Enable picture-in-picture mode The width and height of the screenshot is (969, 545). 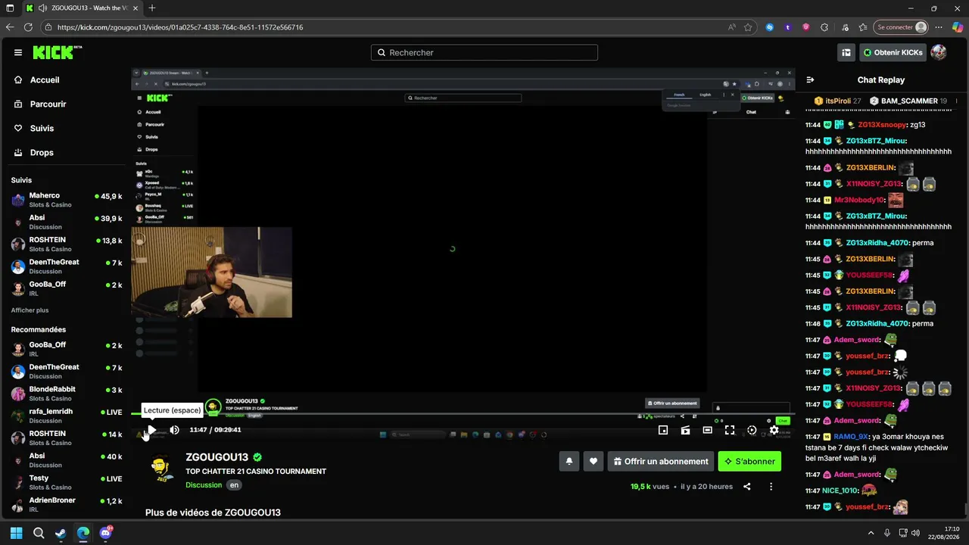(x=663, y=430)
